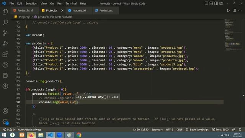Open the Terminal menu
Image resolution: width=245 pixels, height=138 pixels.
point(71,3)
